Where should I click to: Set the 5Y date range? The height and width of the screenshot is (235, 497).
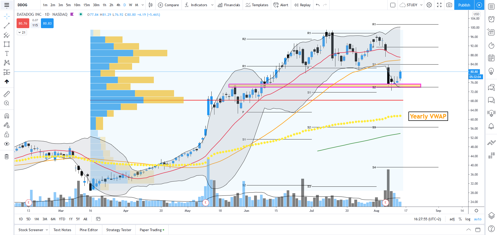[x=78, y=219]
